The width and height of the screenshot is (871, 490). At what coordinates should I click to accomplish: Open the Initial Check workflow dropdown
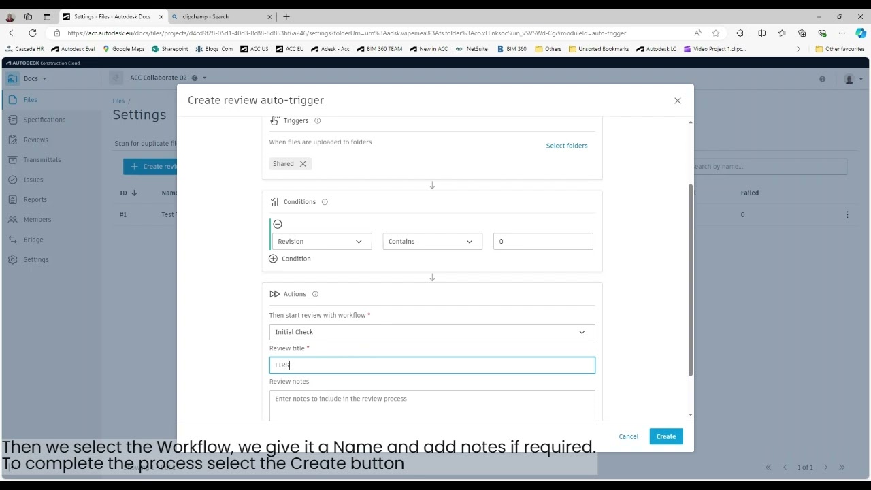coord(432,332)
